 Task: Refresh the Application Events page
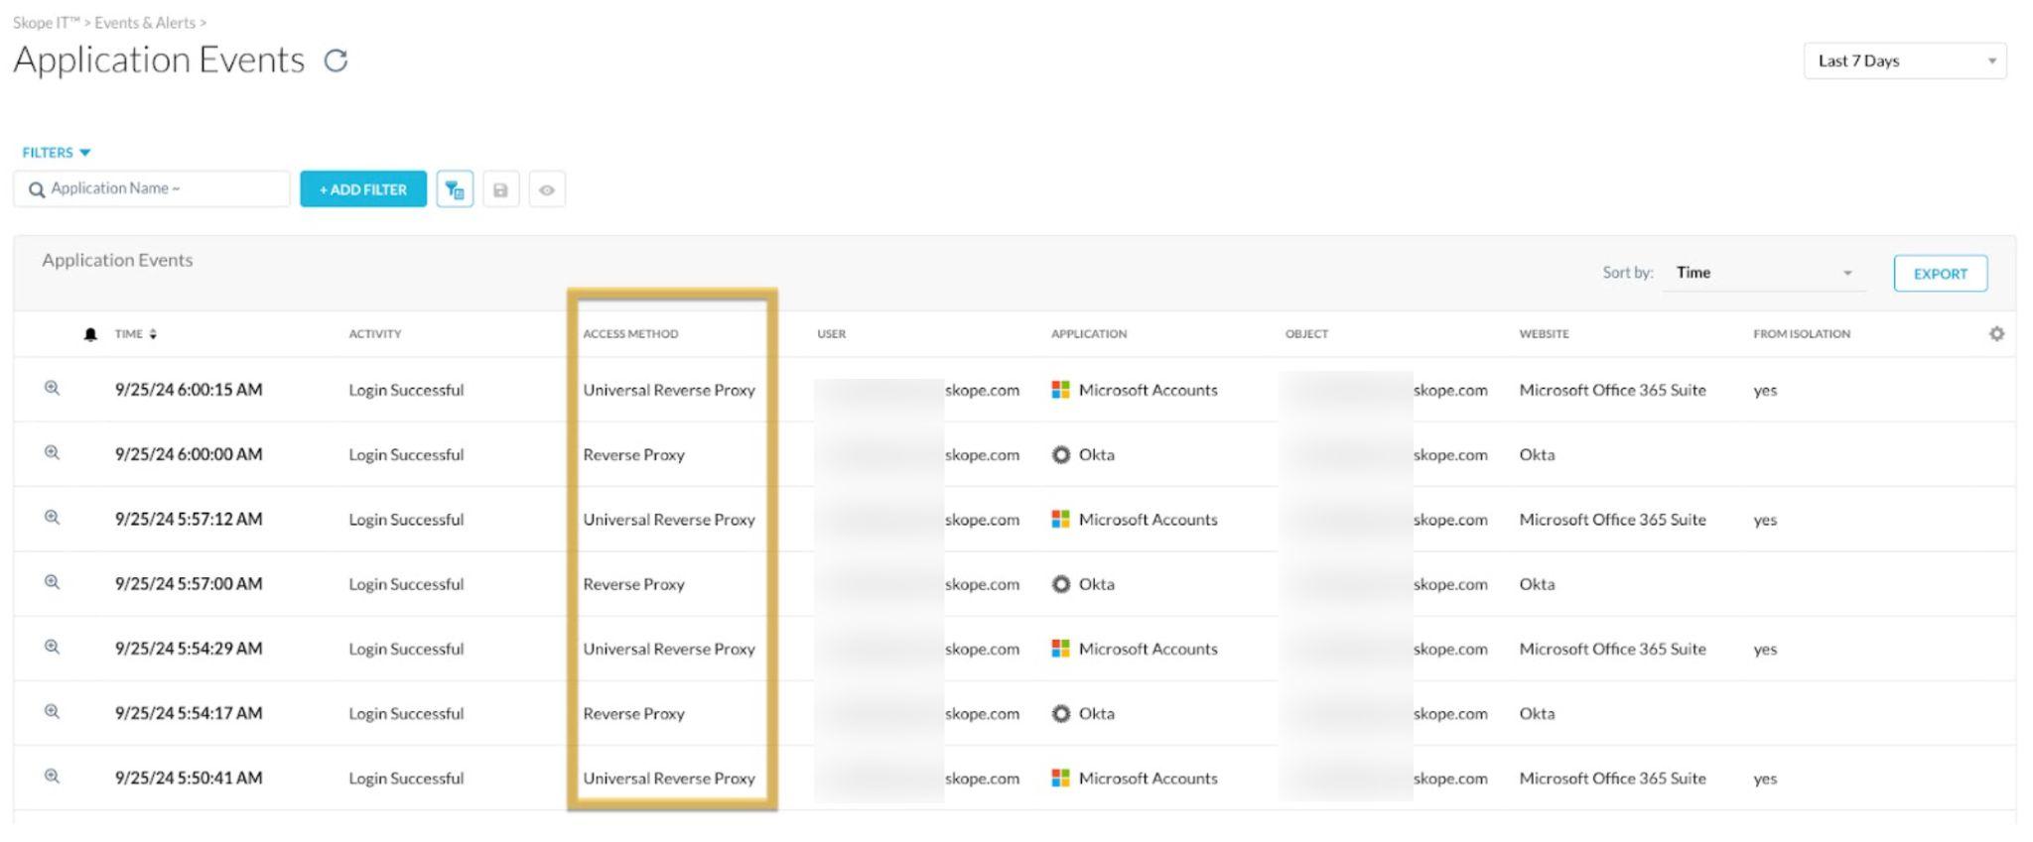click(x=337, y=60)
